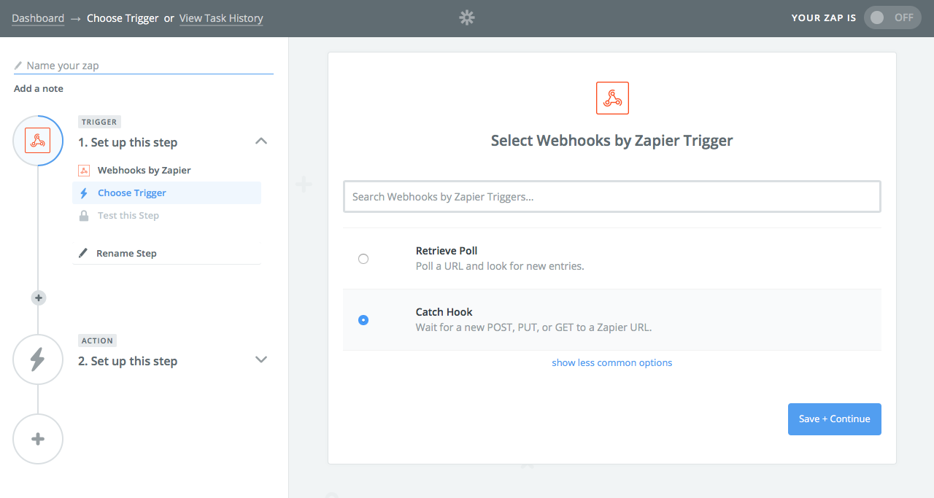
Task: Click the TRIGGER badge label
Action: click(99, 122)
